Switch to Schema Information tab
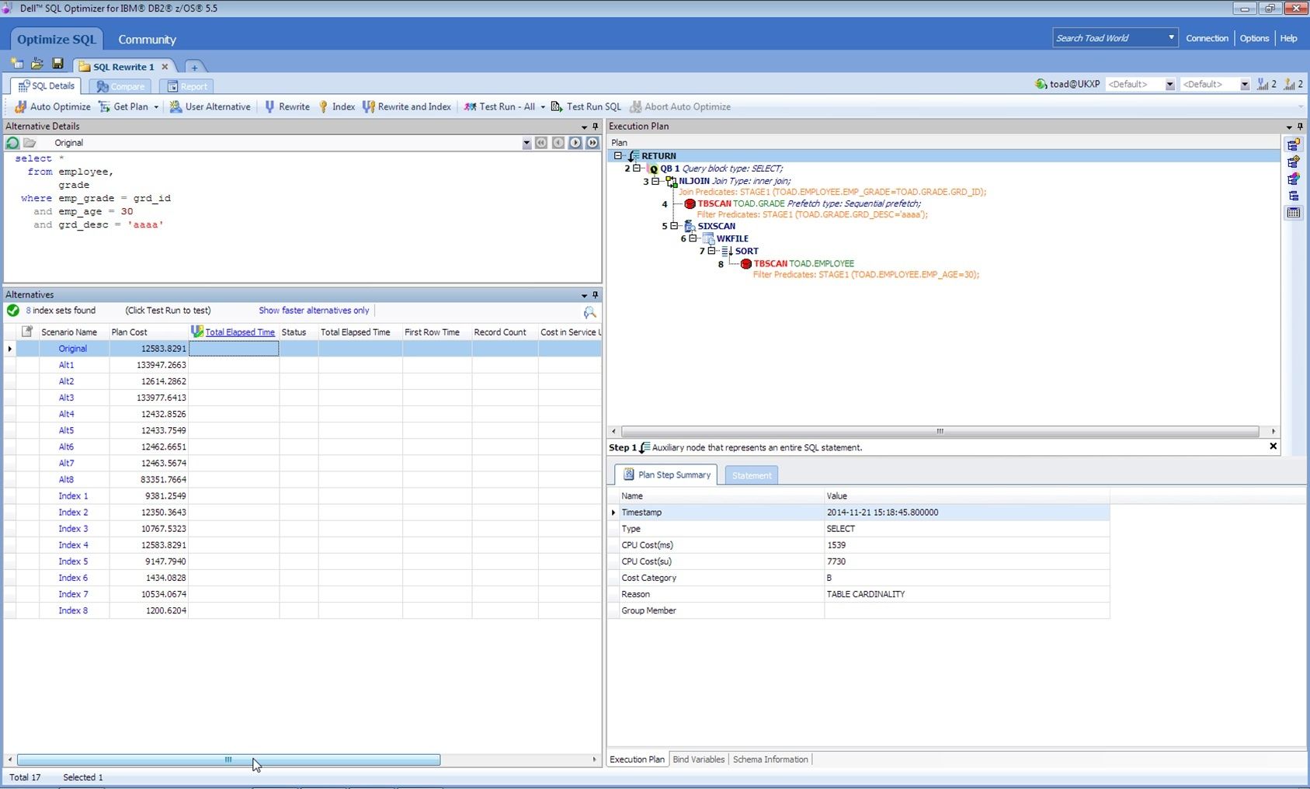 pyautogui.click(x=770, y=759)
